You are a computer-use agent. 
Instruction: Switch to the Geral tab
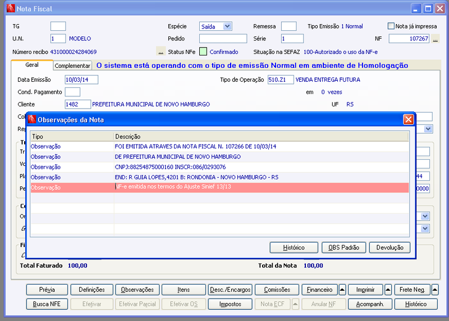[x=32, y=65]
